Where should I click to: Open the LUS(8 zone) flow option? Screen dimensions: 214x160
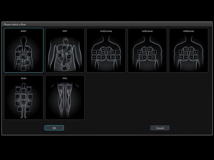coord(188,50)
